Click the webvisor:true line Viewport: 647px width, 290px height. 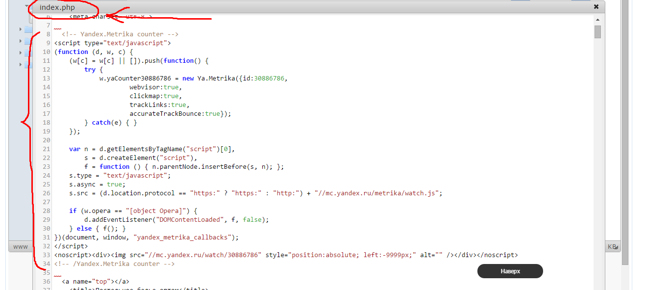pyautogui.click(x=156, y=87)
